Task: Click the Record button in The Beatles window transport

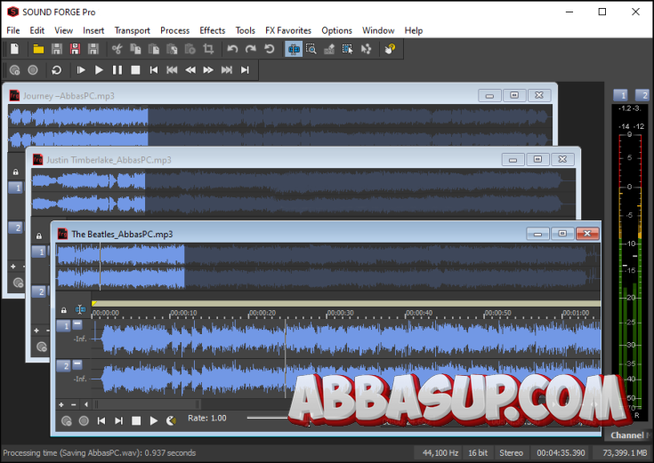Action: (x=84, y=421)
